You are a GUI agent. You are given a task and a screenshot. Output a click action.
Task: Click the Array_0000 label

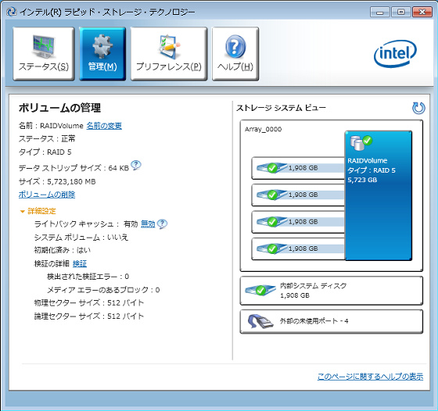(263, 129)
